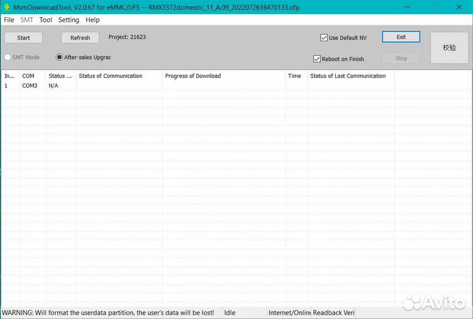Disable the Reboot on Finish checkbox
473x319 pixels.
tap(317, 59)
